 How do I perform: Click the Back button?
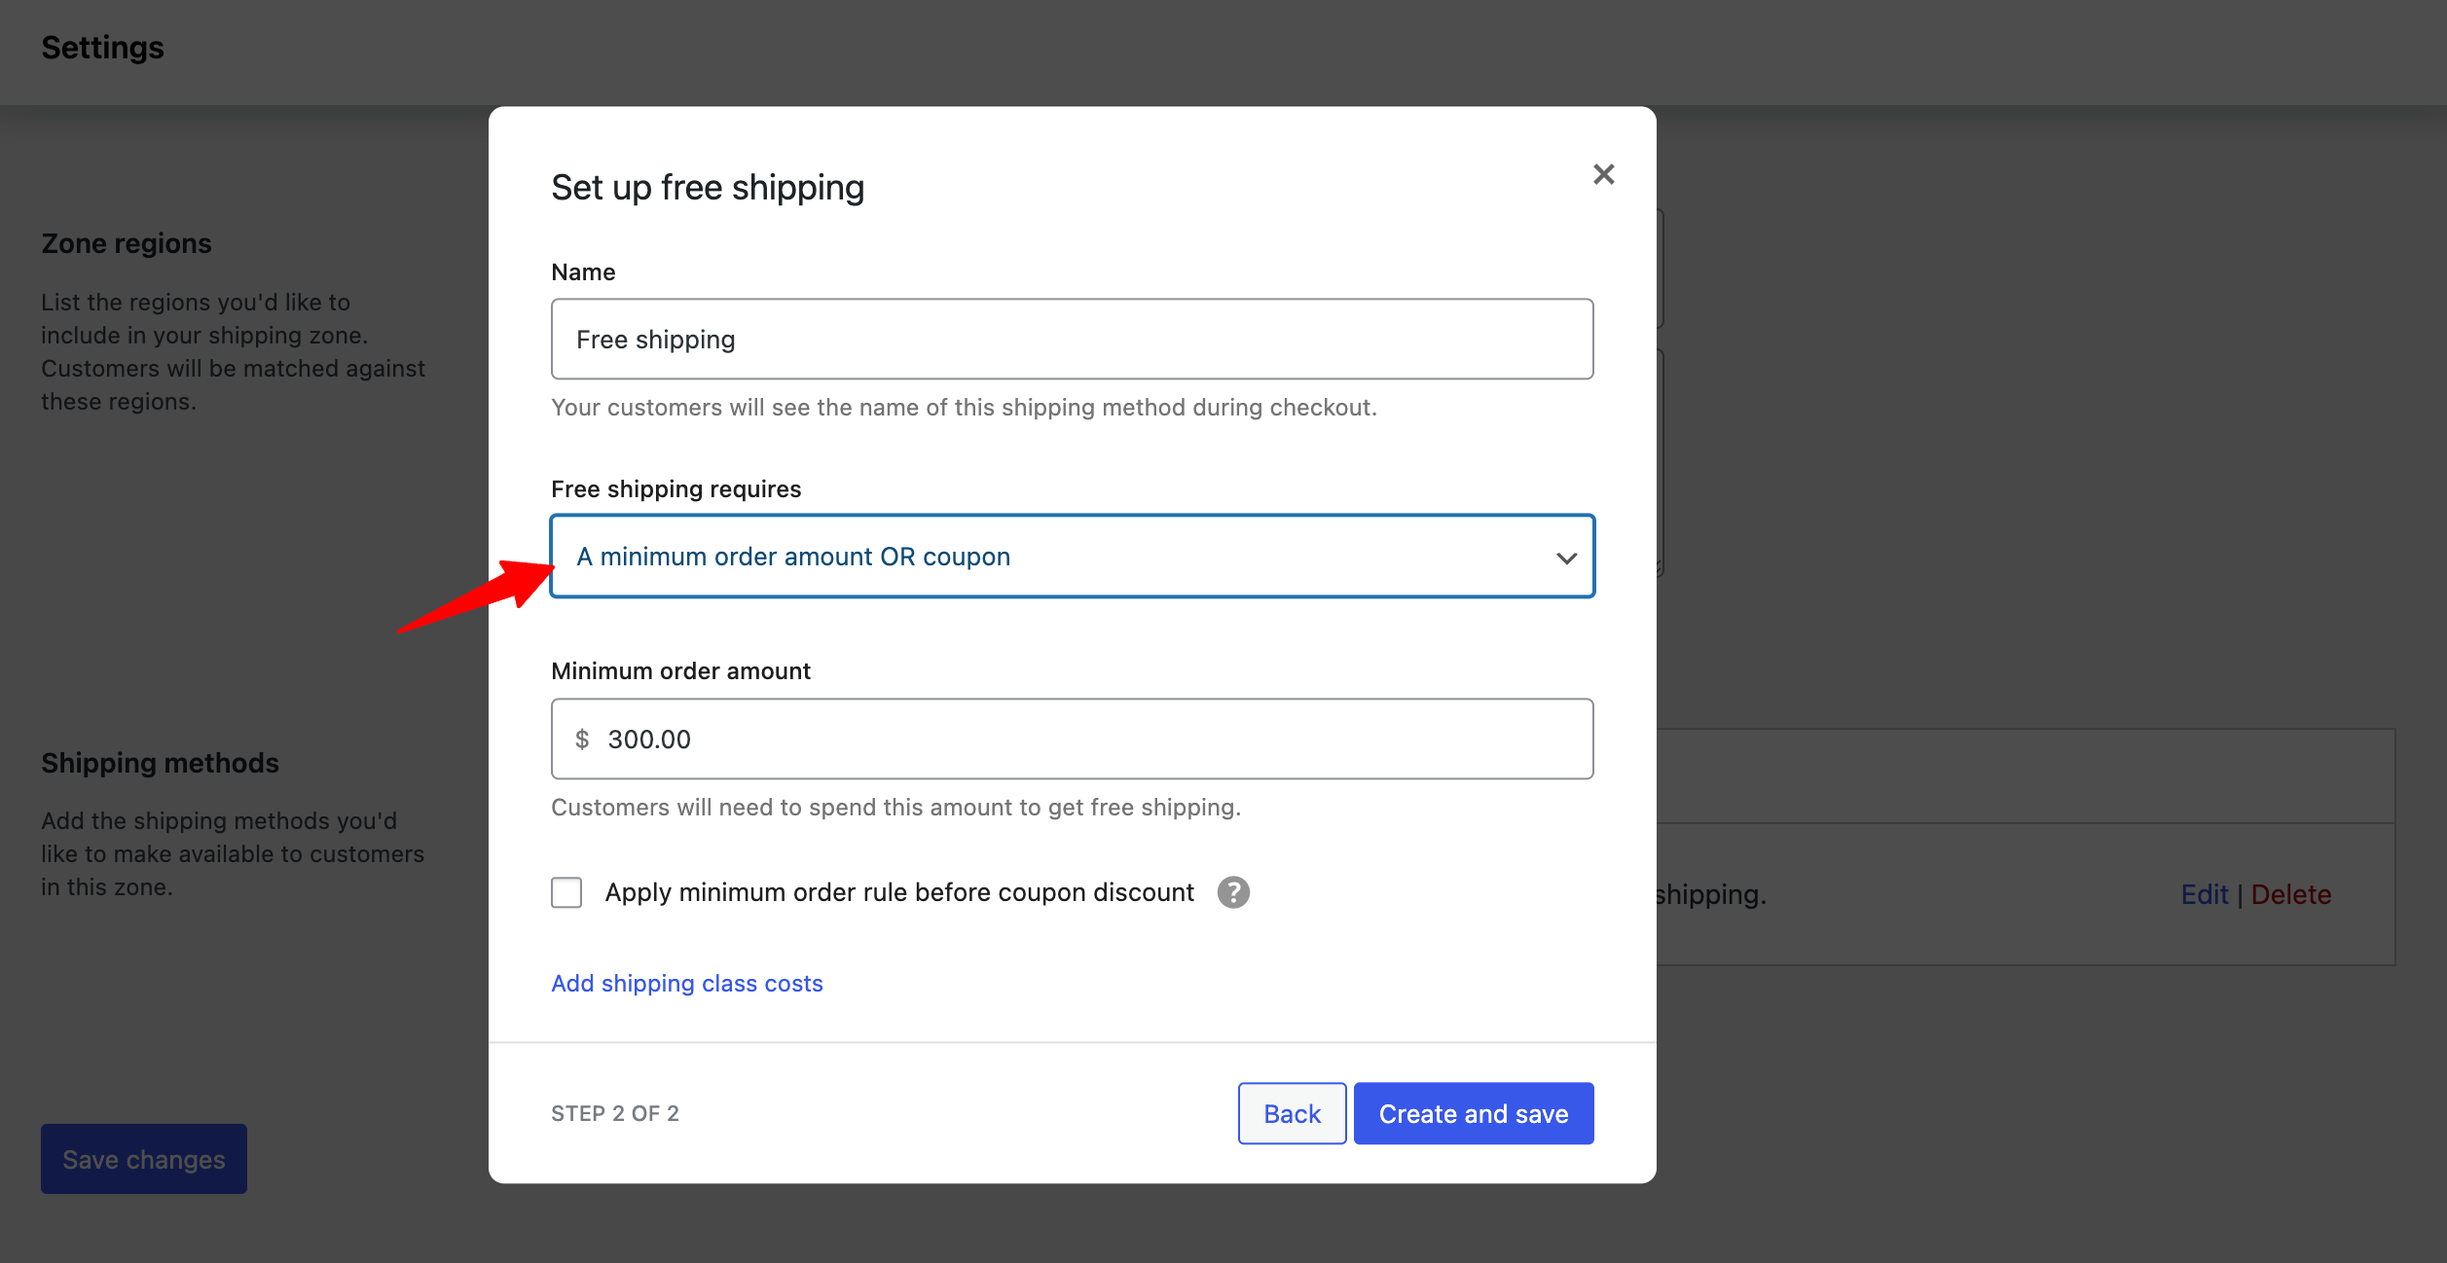click(1292, 1113)
